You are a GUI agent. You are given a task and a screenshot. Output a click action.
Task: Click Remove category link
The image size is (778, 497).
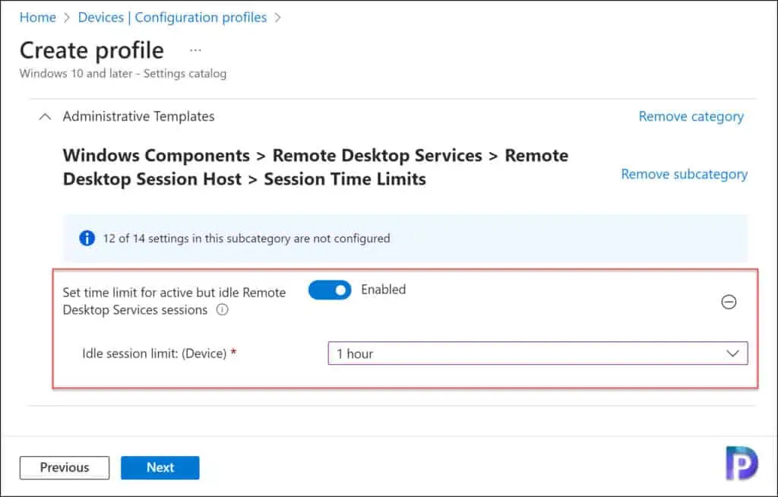click(x=691, y=117)
